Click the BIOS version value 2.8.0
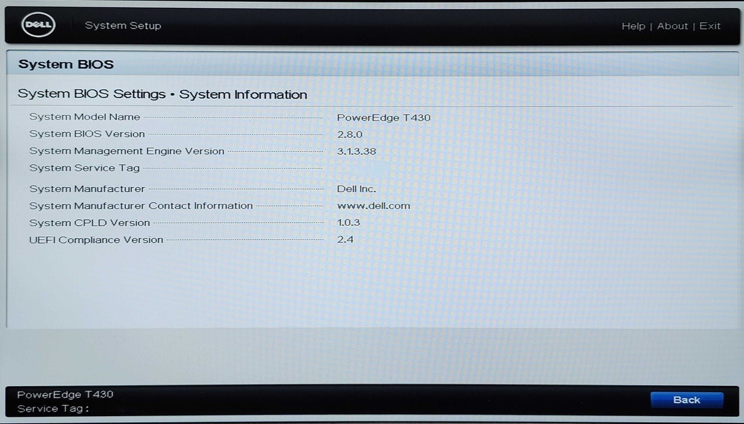The width and height of the screenshot is (744, 424). click(349, 134)
